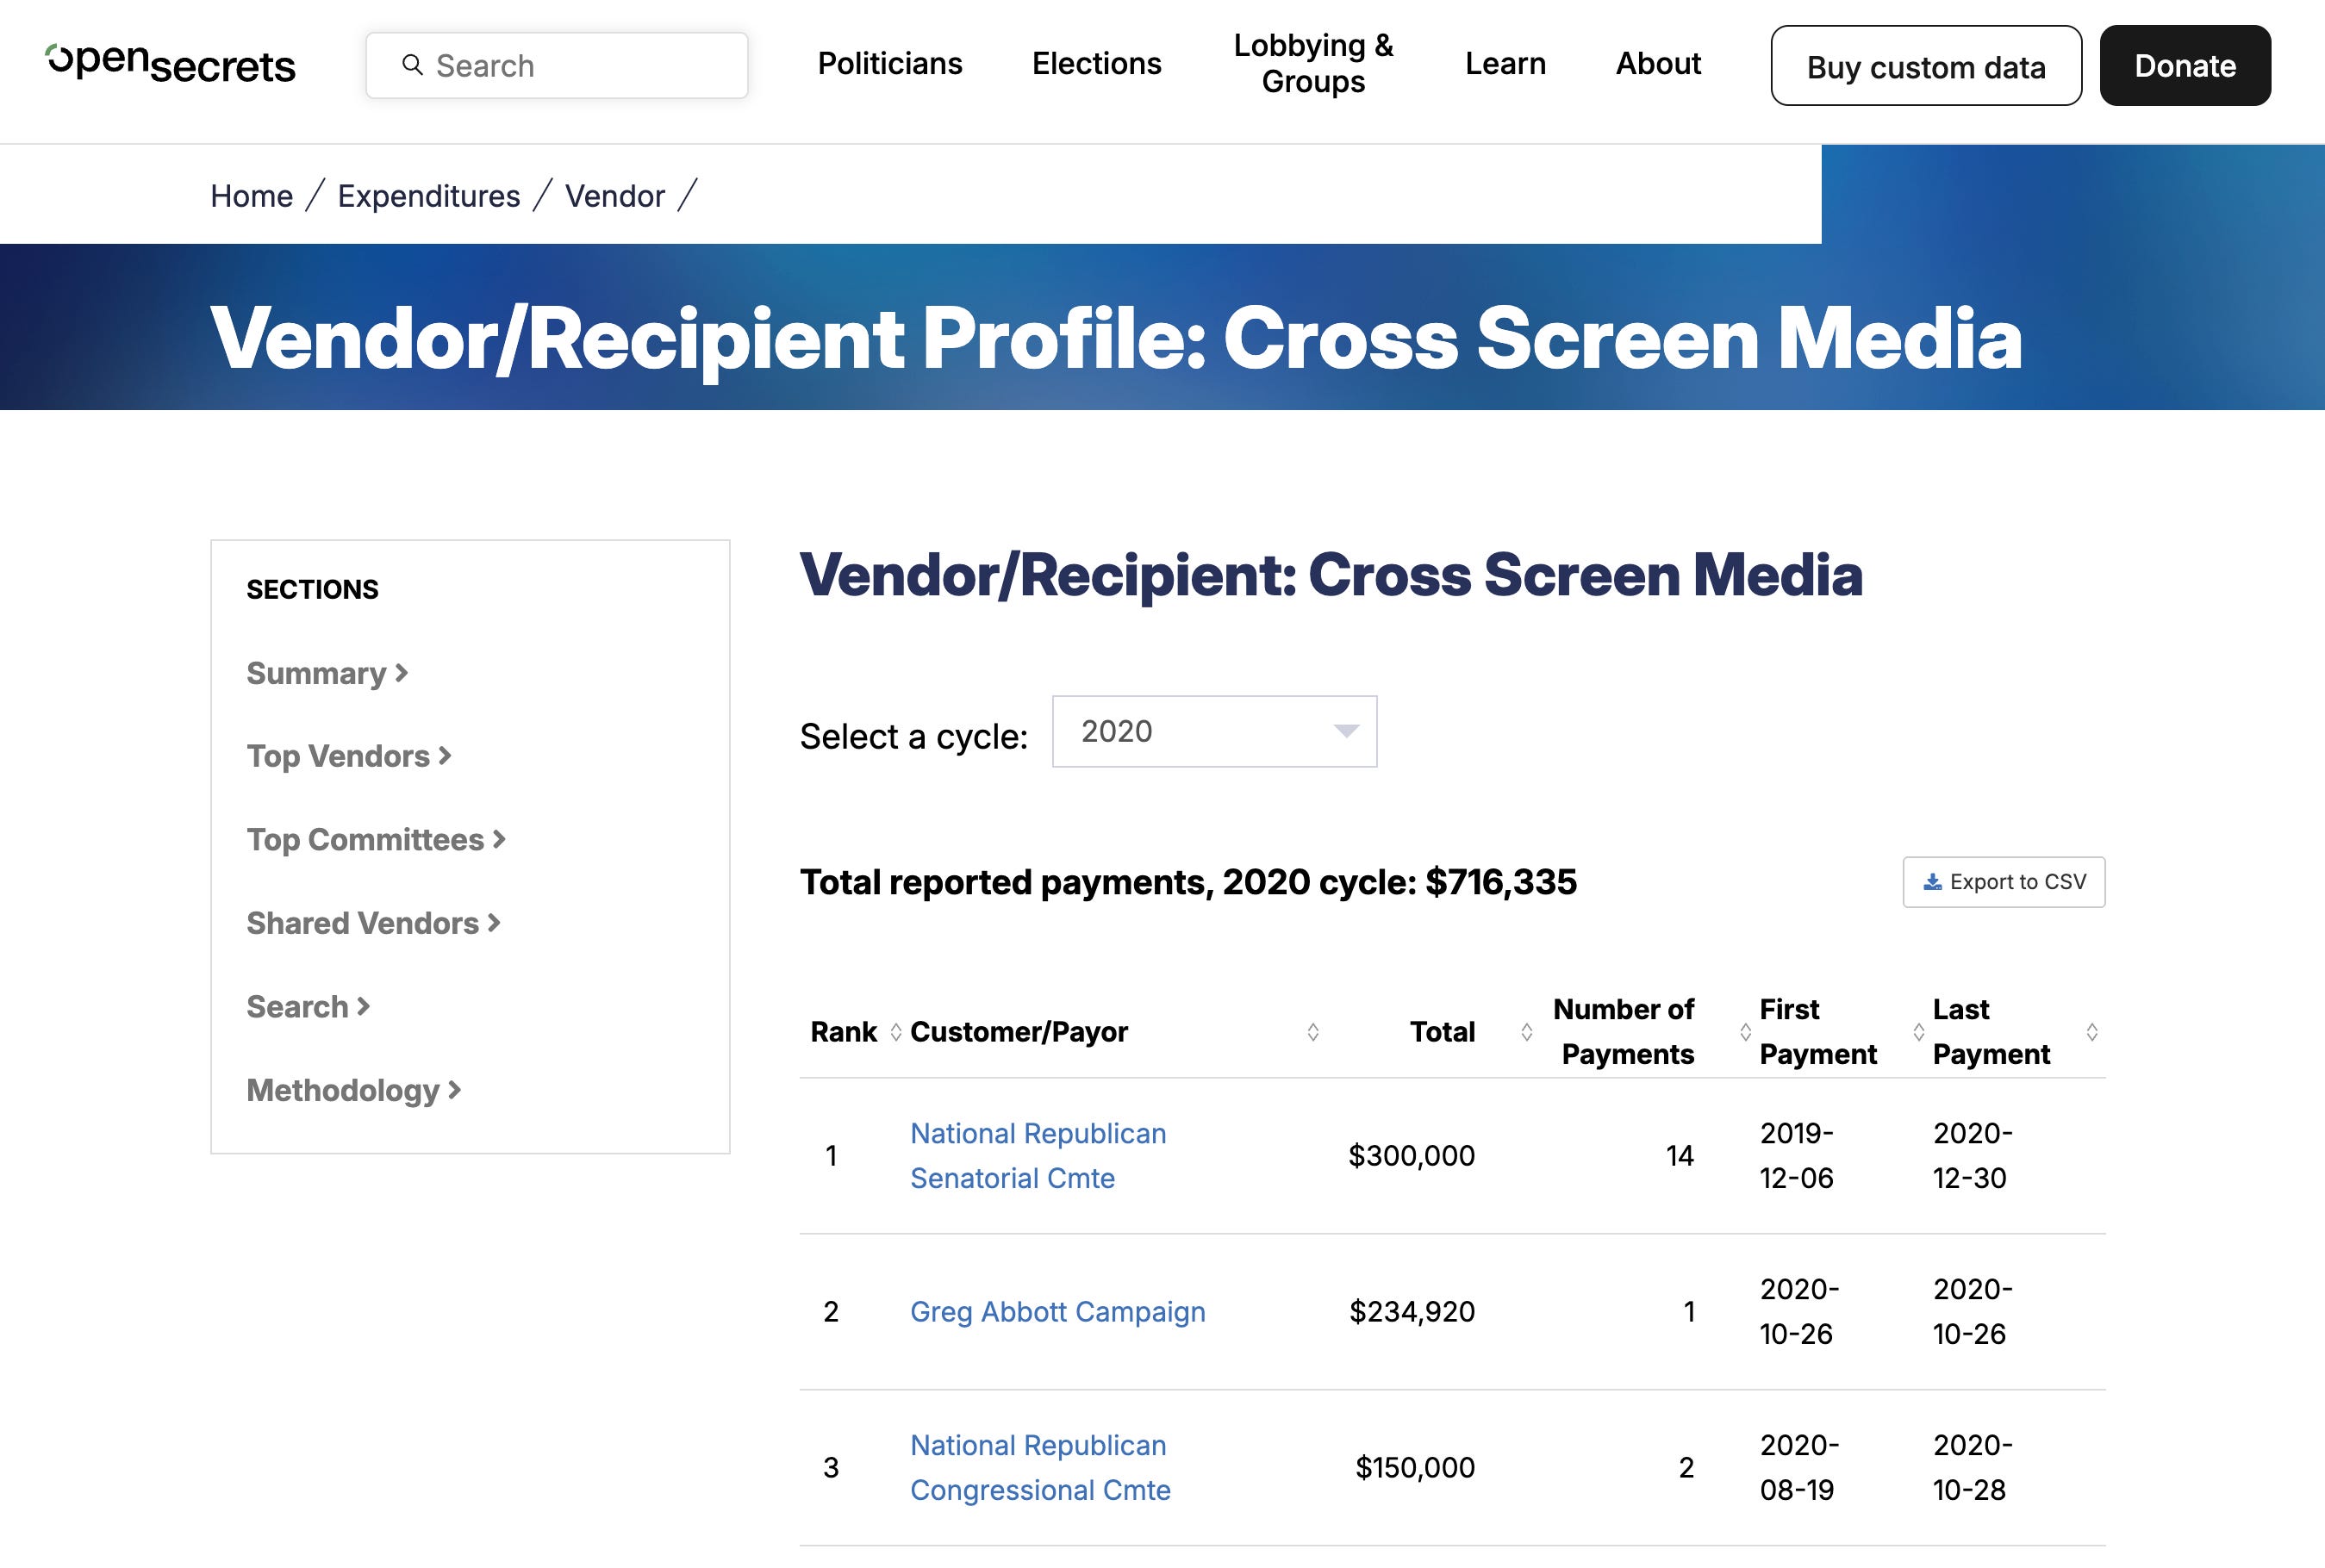
Task: Sort by First Payment column arrows
Action: point(1918,1032)
